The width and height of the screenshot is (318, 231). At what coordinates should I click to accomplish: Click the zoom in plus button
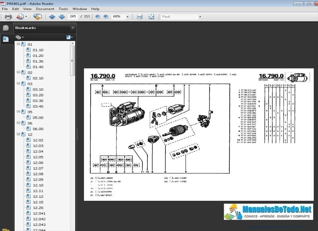pos(106,16)
